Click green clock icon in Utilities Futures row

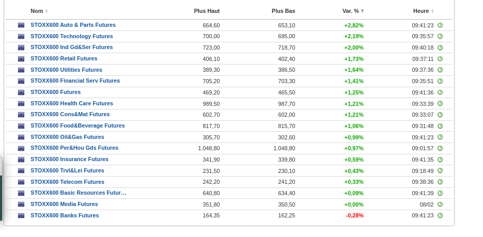(x=440, y=70)
